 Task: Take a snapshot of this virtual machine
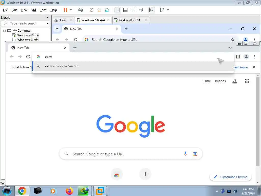pos(92,10)
